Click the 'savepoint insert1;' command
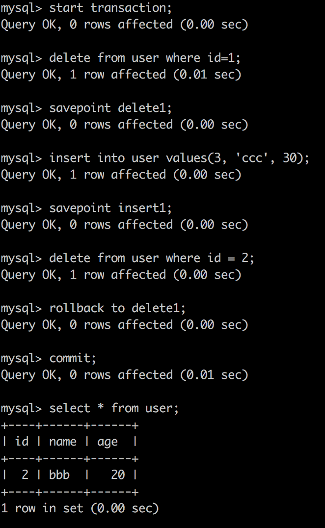Image resolution: width=325 pixels, height=528 pixels. [111, 209]
